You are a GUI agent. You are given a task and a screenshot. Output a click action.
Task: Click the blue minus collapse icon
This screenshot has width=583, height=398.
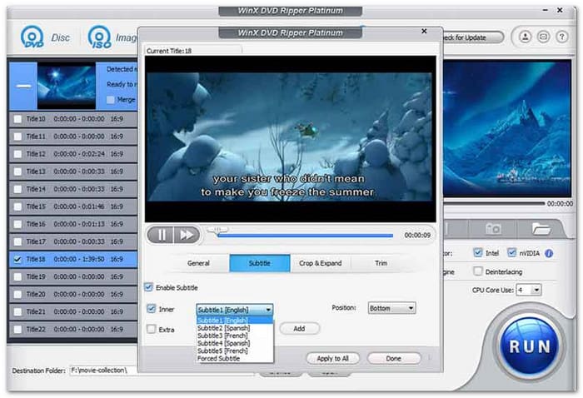(x=23, y=86)
